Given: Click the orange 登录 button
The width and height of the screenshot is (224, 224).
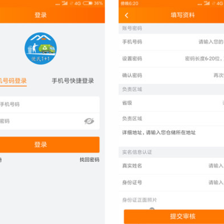Looking at the screenshot, I should [50, 144].
